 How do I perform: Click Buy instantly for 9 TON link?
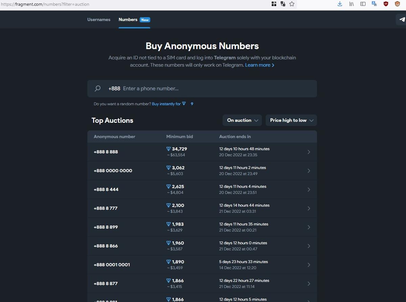tap(173, 104)
